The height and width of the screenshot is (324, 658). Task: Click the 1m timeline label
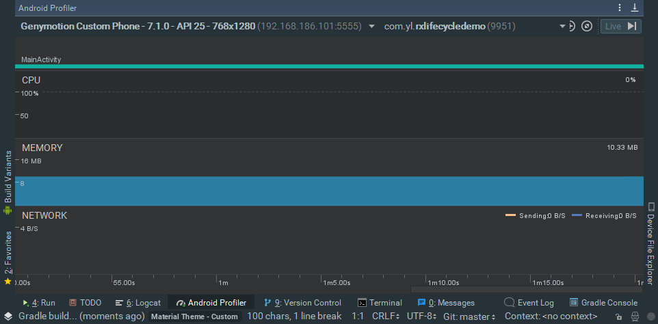click(223, 282)
